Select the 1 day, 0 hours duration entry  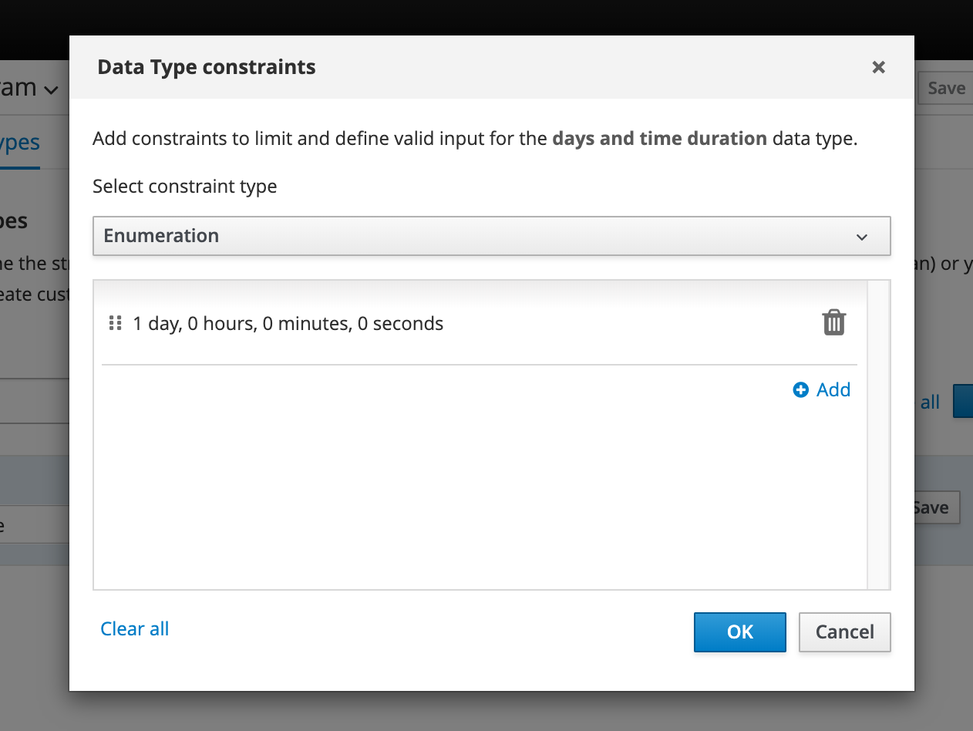pos(288,324)
